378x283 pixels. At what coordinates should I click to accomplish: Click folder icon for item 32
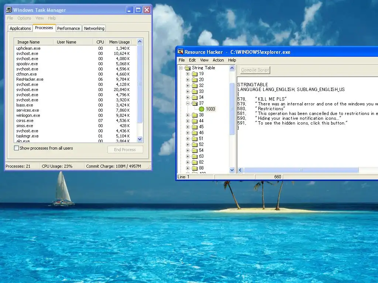tap(195, 85)
